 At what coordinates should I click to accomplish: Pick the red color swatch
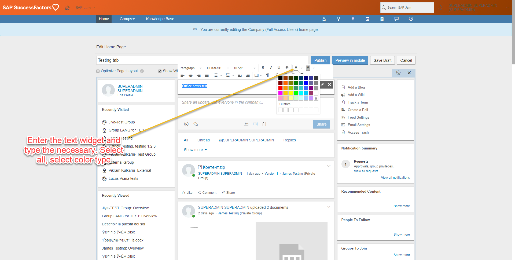tap(280, 88)
